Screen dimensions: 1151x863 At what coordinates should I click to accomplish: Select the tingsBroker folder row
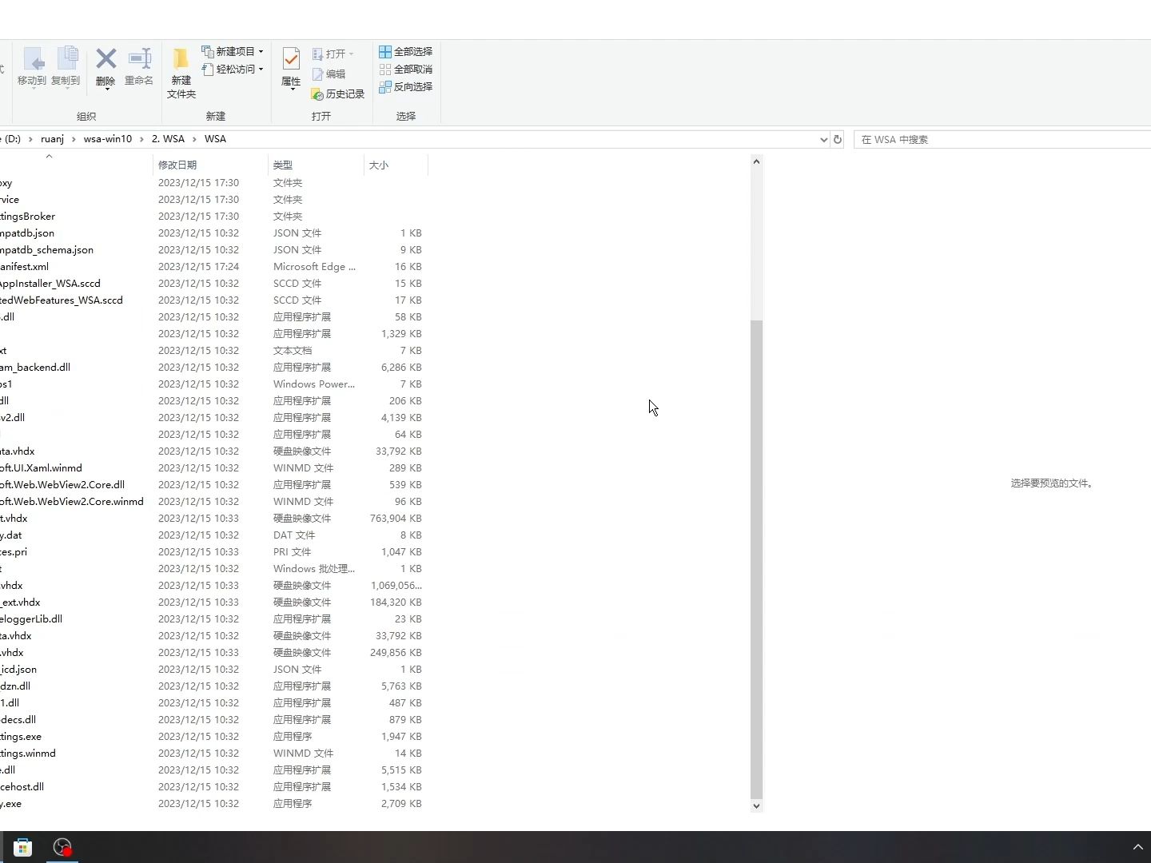212,217
